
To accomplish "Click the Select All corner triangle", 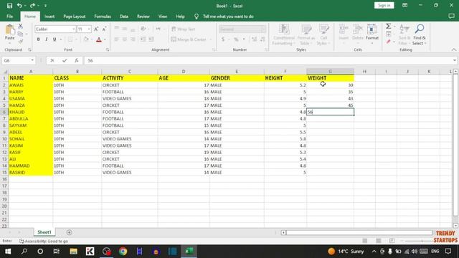I will coord(5,72).
